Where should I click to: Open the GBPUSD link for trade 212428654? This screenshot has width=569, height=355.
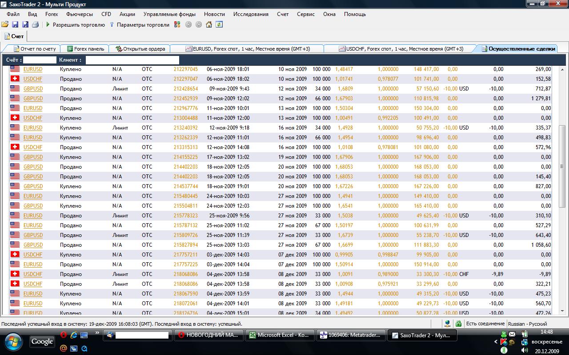[x=33, y=89]
